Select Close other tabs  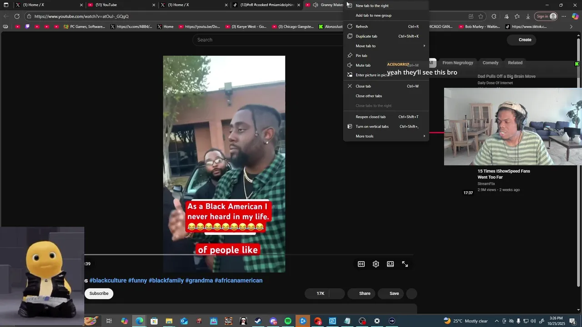click(386, 96)
